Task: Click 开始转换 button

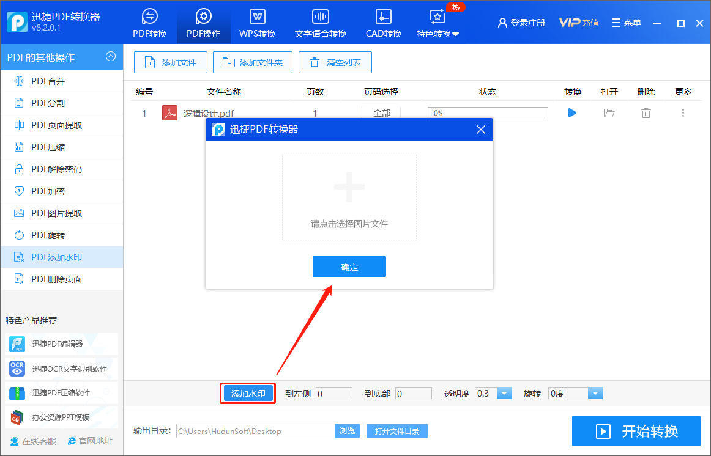Action: pyautogui.click(x=636, y=431)
